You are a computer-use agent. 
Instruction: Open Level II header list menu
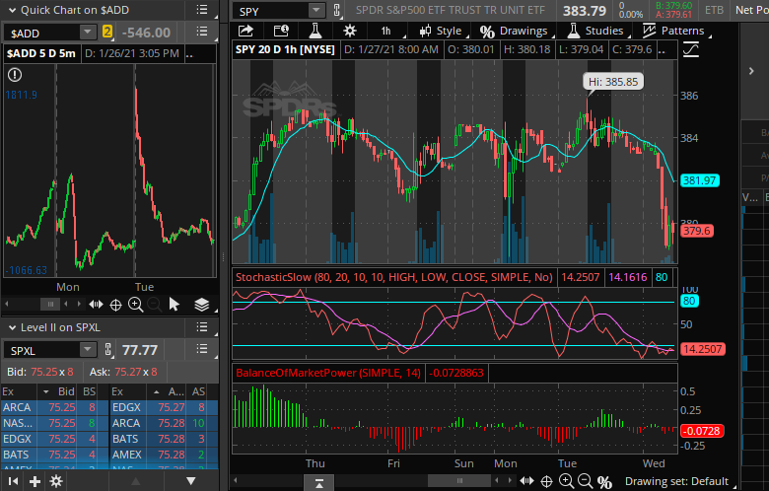coord(201,326)
